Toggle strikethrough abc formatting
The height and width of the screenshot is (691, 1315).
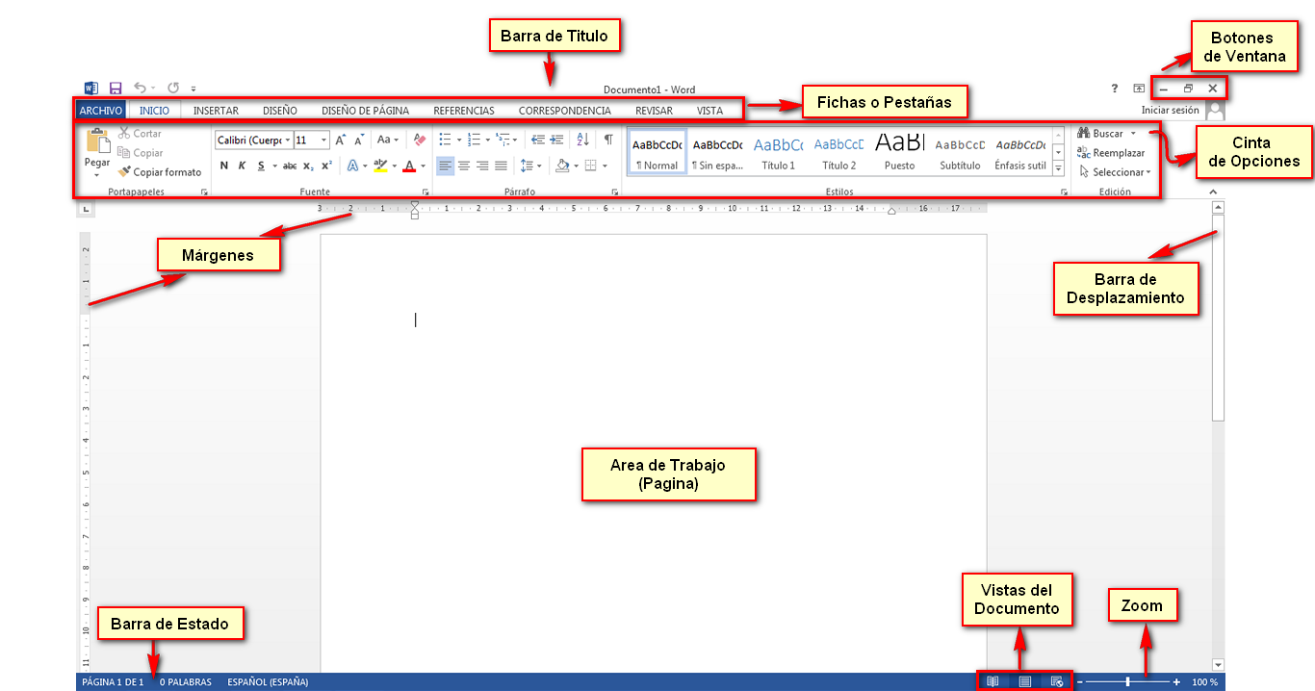coord(290,166)
